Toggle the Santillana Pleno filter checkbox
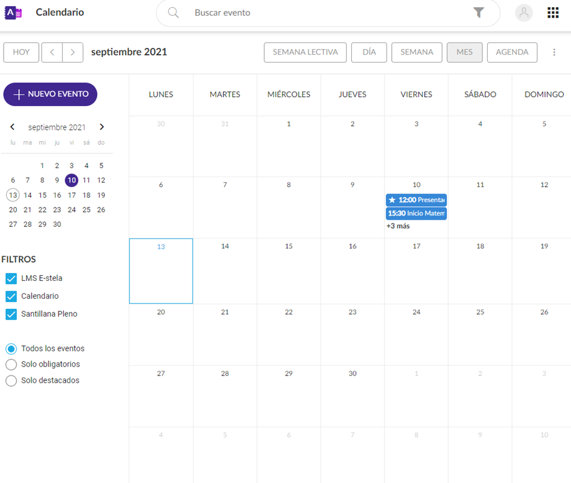This screenshot has width=571, height=483. 11,314
